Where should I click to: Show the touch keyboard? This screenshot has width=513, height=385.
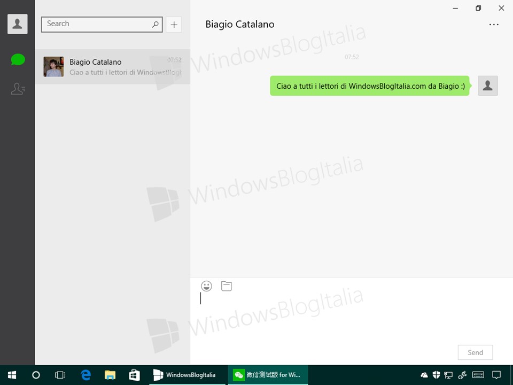click(x=478, y=375)
